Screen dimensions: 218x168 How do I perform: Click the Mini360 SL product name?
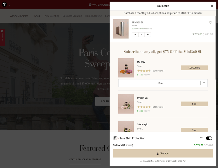(x=138, y=22)
